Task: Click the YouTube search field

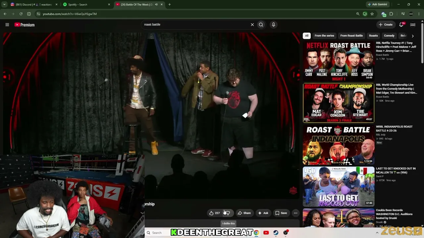Action: click(196, 24)
